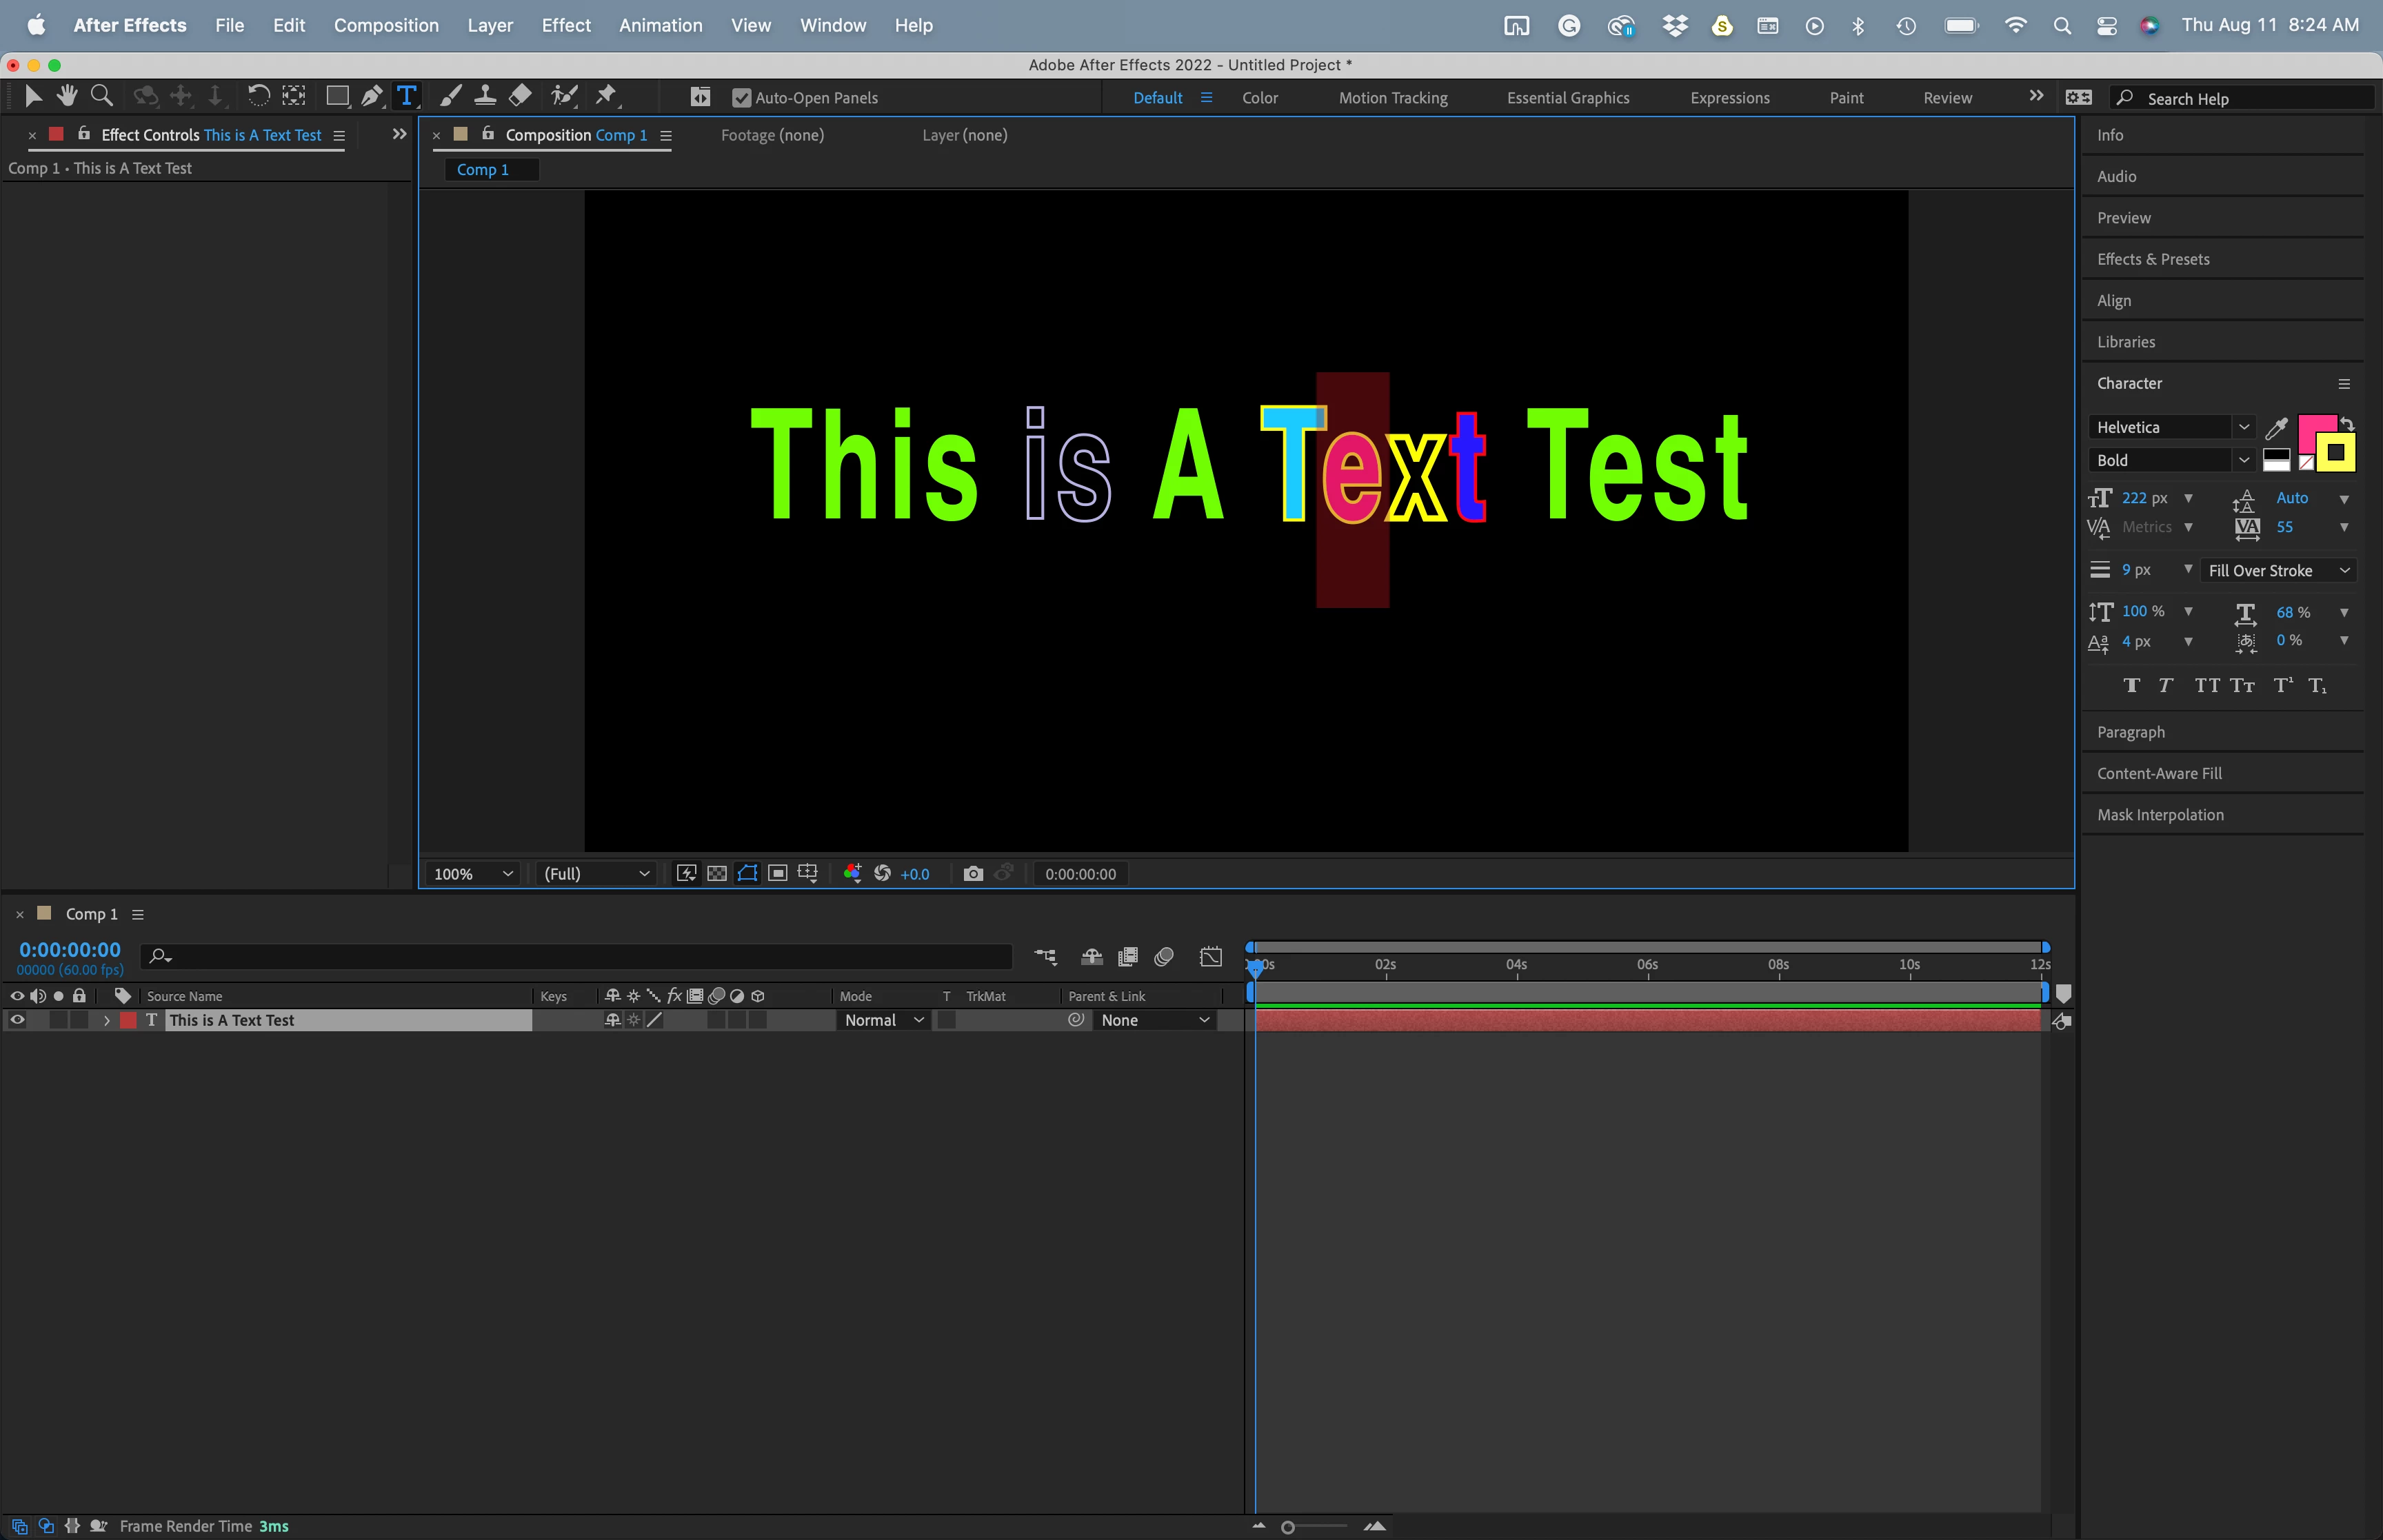2383x1540 pixels.
Task: Toggle the Faux Bold text style button
Action: 2131,685
